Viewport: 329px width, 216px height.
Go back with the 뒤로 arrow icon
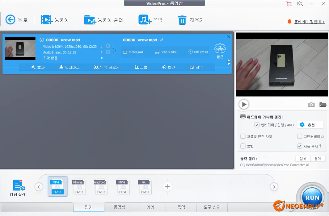coord(10,20)
